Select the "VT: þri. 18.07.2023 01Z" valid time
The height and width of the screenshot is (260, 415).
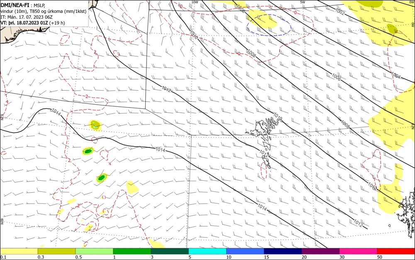pos(24,23)
